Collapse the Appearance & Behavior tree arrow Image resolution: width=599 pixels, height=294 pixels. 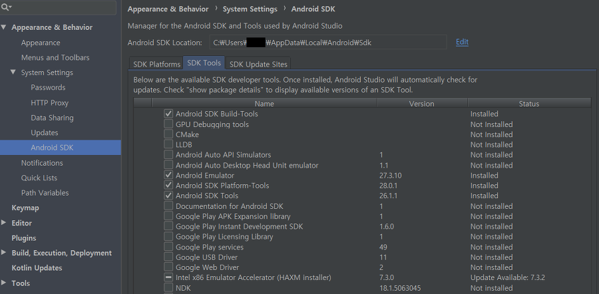pyautogui.click(x=4, y=27)
